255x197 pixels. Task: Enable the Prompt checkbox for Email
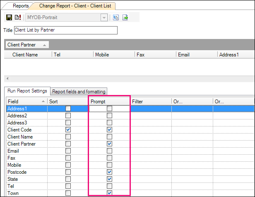[x=109, y=151]
